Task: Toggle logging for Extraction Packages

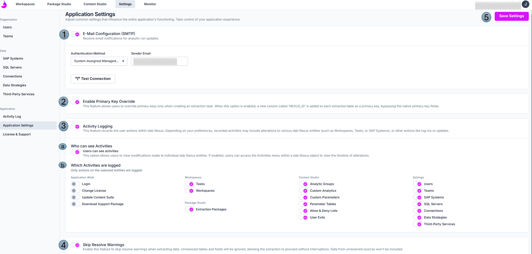Action: point(189,209)
